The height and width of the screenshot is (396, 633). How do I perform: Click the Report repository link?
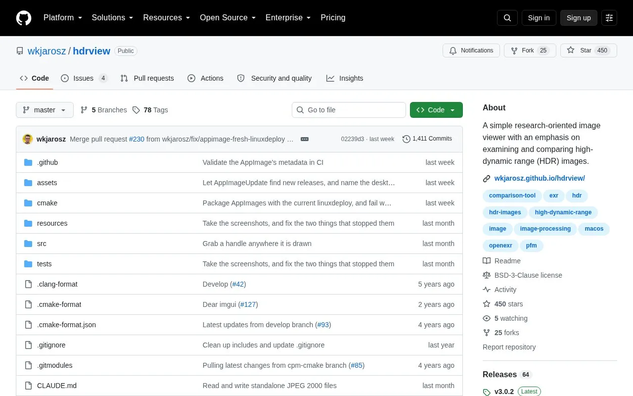click(x=509, y=347)
